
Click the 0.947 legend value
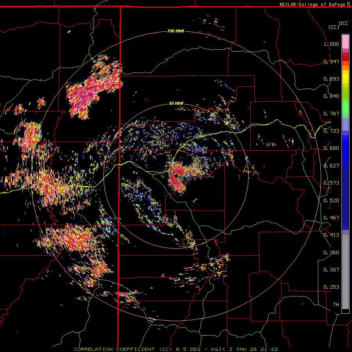(x=331, y=61)
